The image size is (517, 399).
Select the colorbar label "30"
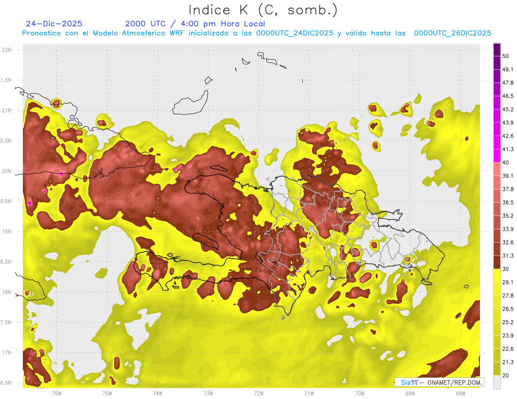(506, 269)
